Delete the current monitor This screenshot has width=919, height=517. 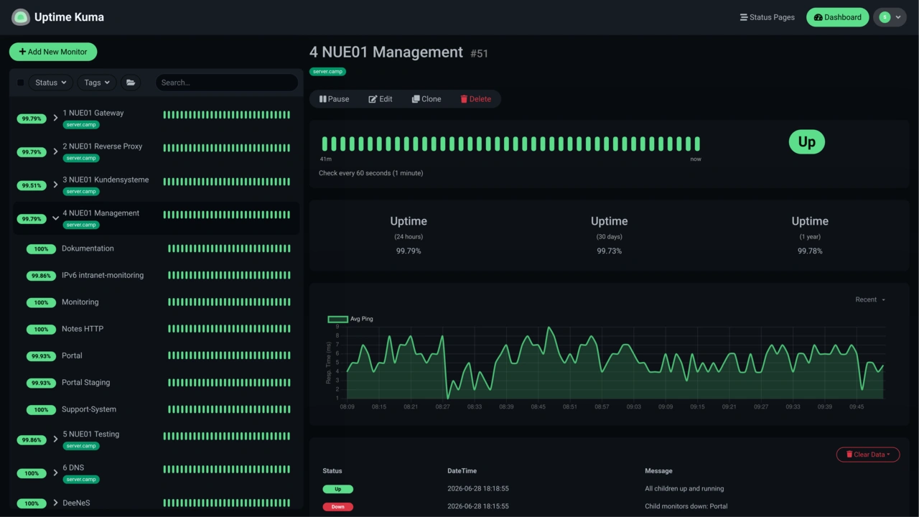coord(476,99)
